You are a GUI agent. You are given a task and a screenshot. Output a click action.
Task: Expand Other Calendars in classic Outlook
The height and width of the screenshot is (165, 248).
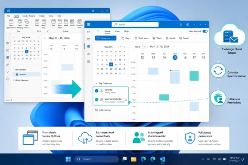click(x=14, y=80)
